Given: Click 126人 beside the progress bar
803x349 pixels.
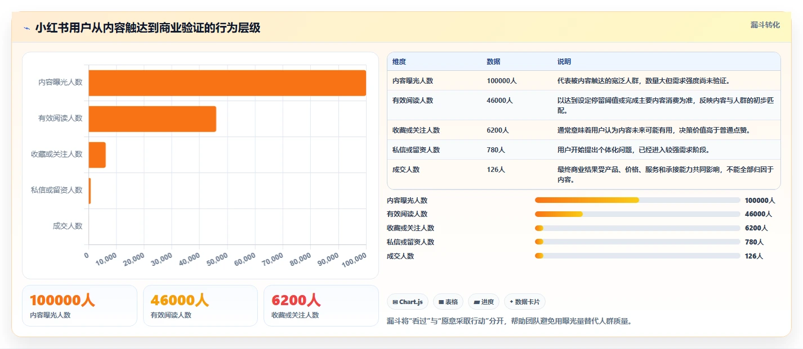Looking at the screenshot, I should tap(754, 256).
